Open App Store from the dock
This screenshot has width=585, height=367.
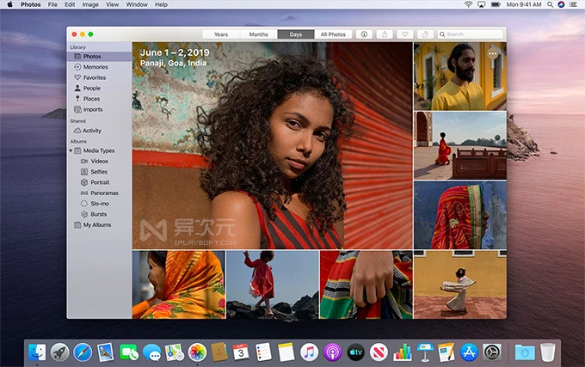pos(469,352)
